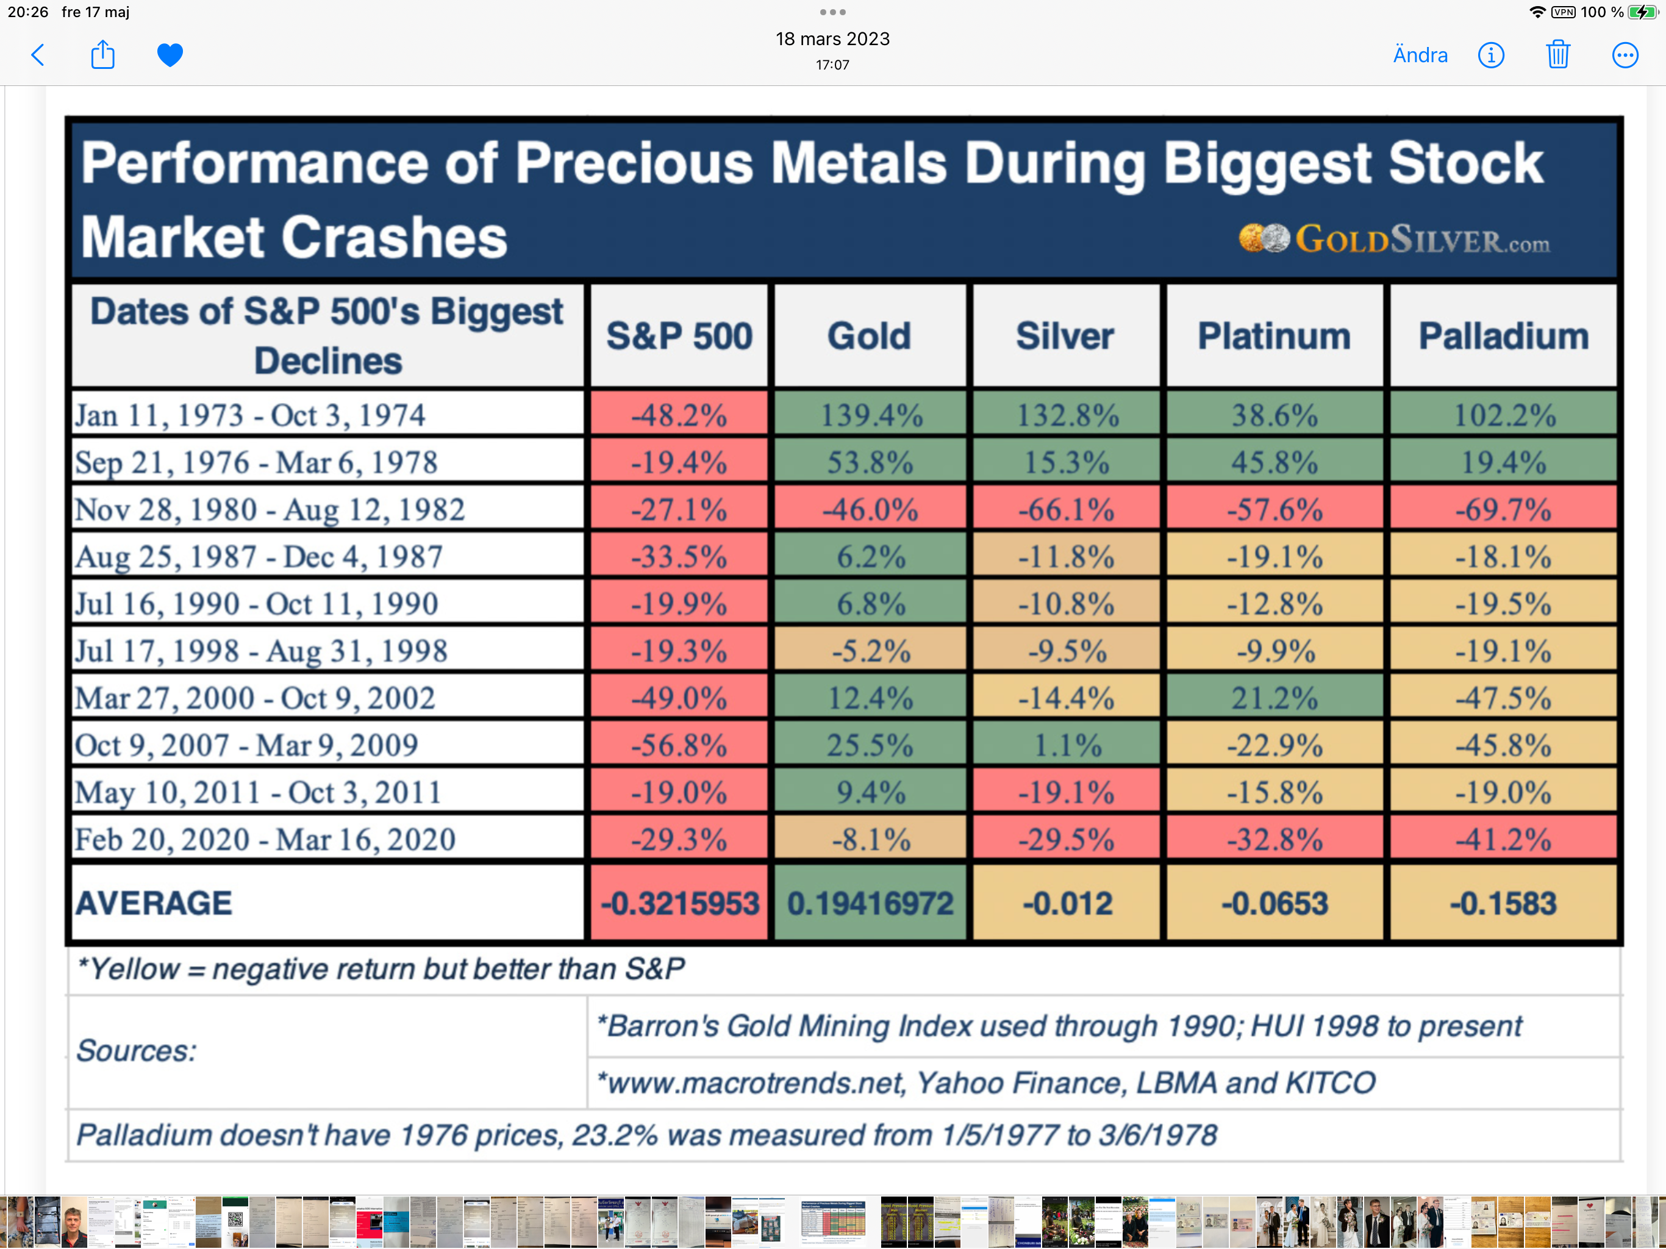1666x1249 pixels.
Task: Select the QR code thumbnail
Action: tap(235, 1222)
